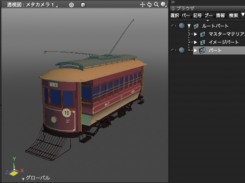245x183 pixels.
Task: Toggle eye visibility for ルートパート
Action: [x=174, y=26]
